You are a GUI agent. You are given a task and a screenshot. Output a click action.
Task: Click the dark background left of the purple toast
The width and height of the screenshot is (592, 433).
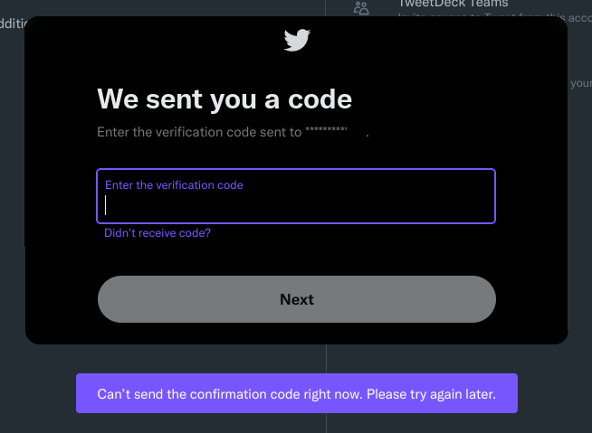pyautogui.click(x=38, y=393)
